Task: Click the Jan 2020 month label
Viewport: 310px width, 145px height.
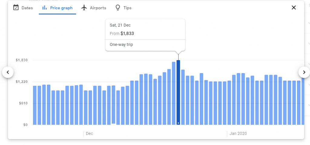Action: (238, 134)
